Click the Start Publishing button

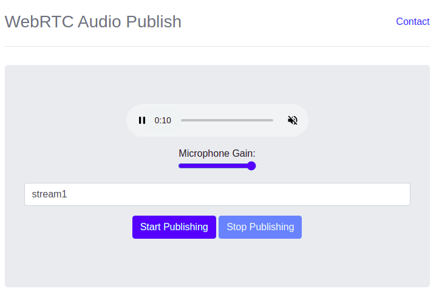(174, 227)
